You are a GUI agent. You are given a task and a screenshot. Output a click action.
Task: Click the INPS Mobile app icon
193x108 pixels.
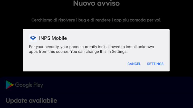point(33,38)
